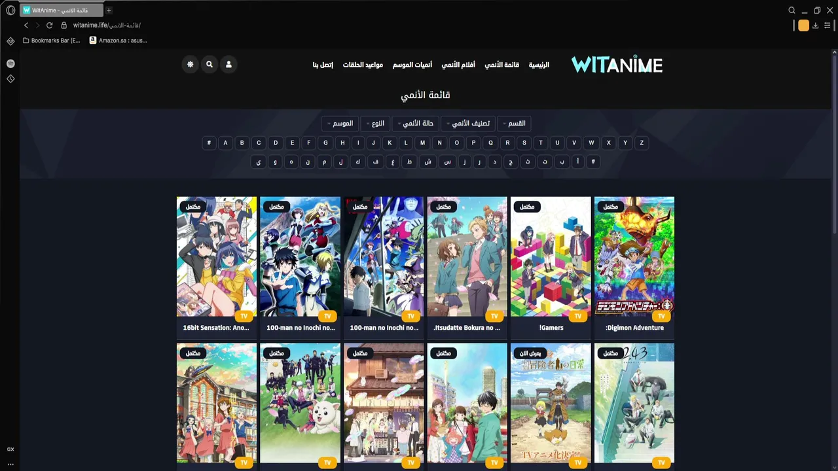Open Gamers! anime poster thumbnail
This screenshot has width=838, height=471.
tap(551, 256)
